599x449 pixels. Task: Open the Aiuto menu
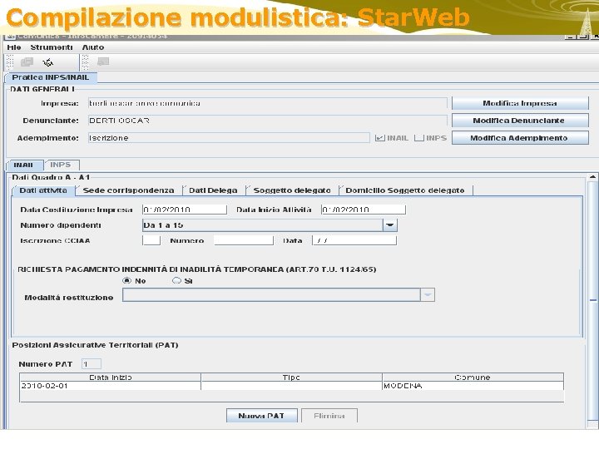[x=93, y=47]
